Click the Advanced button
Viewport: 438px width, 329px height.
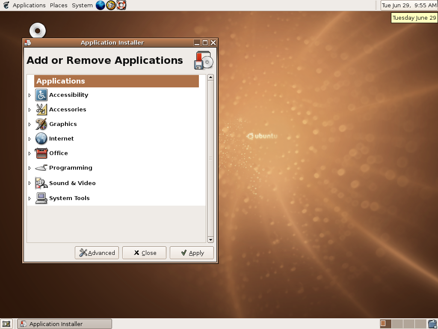pyautogui.click(x=97, y=253)
